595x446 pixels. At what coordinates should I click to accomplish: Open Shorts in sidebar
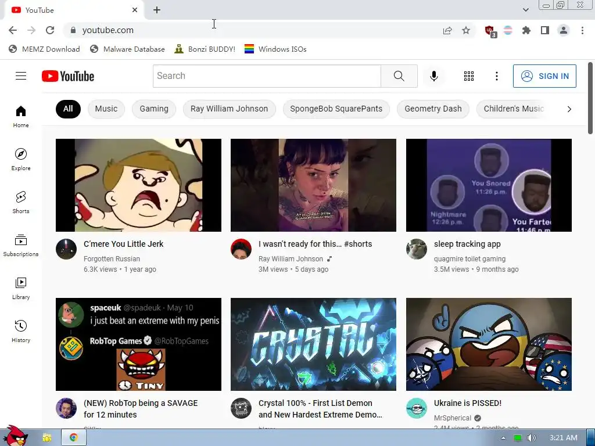(x=21, y=202)
